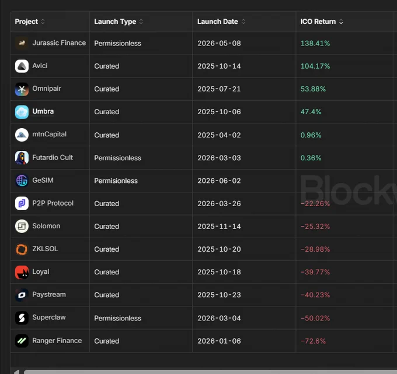Sort table by ICO Return arrows
The width and height of the screenshot is (397, 374).
(341, 22)
